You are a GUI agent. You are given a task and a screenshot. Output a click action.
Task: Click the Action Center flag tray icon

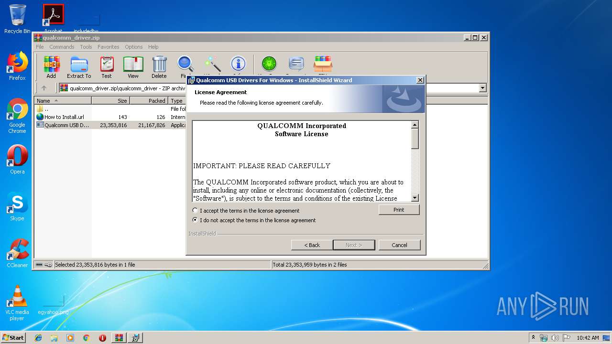point(567,338)
